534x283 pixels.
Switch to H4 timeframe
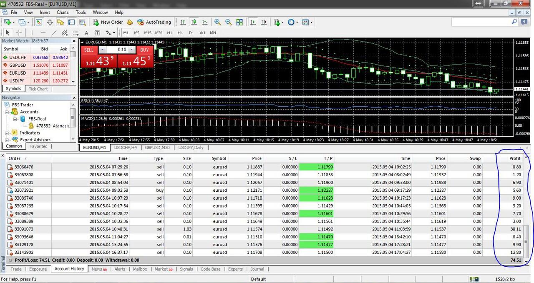tap(180, 33)
